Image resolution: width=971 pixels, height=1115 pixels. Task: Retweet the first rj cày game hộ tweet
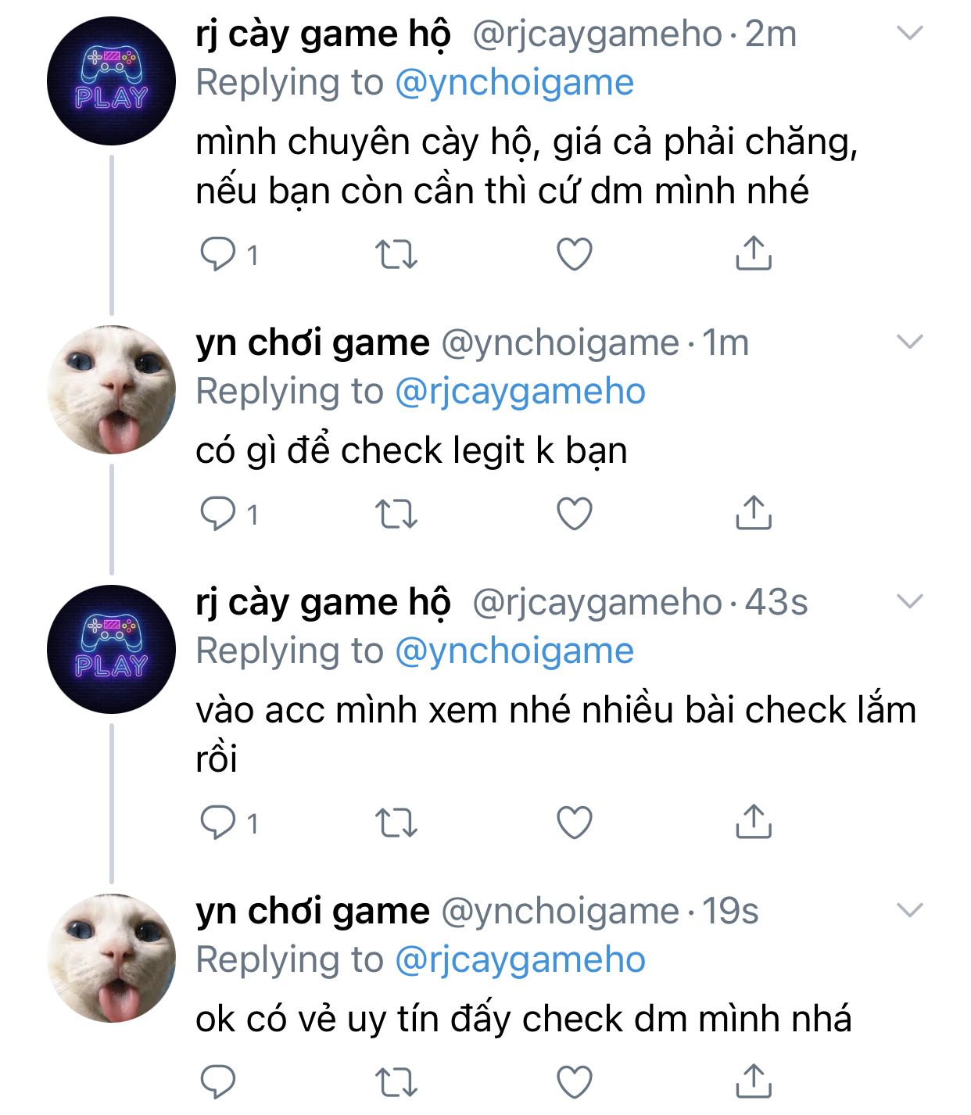(x=396, y=254)
